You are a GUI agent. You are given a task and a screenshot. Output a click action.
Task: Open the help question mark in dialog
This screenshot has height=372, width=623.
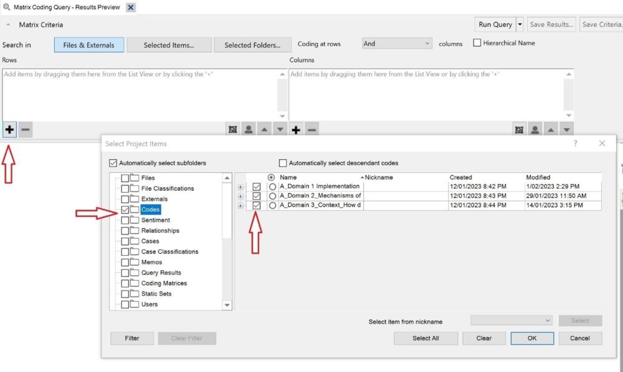point(575,144)
